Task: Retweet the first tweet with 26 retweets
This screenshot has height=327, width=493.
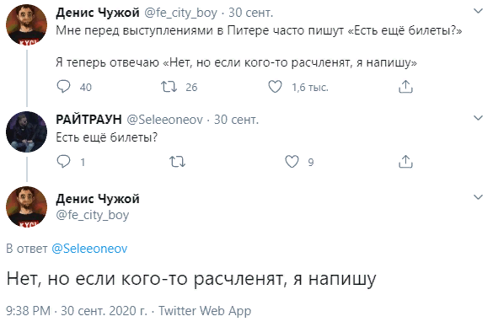Action: [169, 87]
